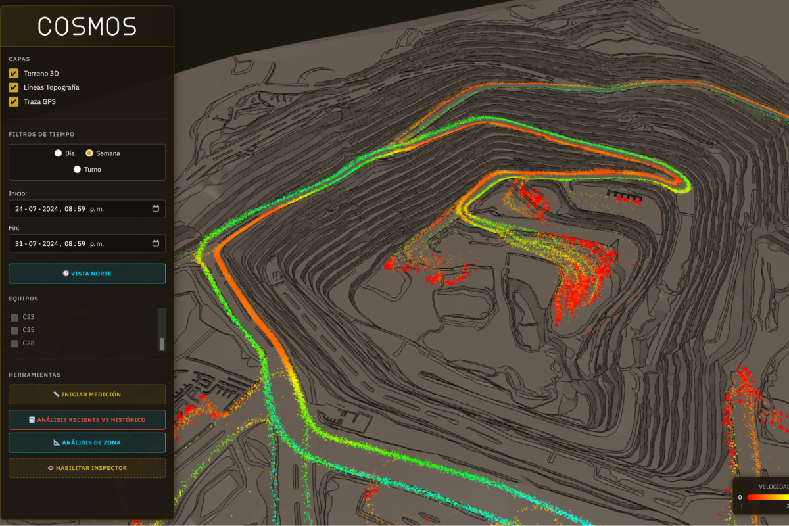Activate the Habilitar Inspector tool

[87, 468]
